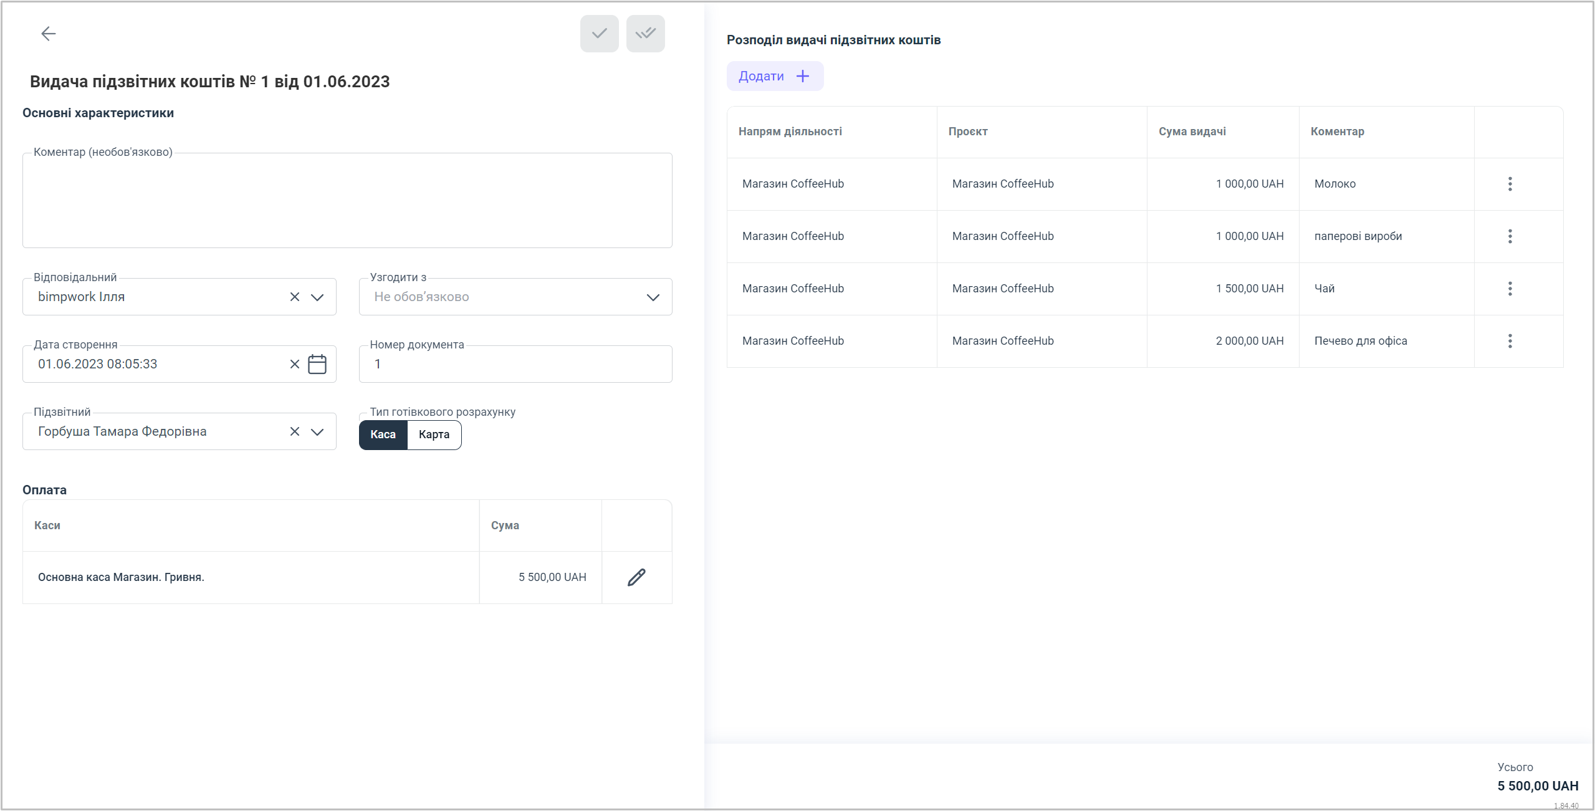This screenshot has height=811, width=1595.
Task: Clear the Відповідальний field value
Action: tap(295, 297)
